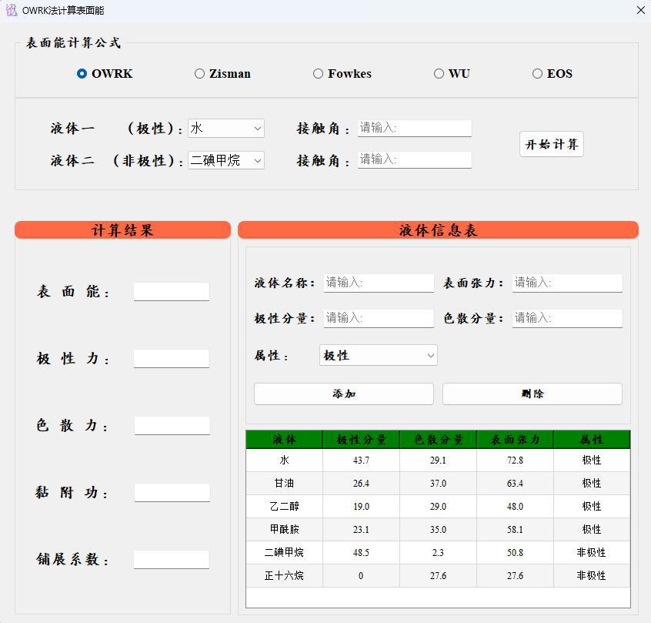
Task: Select the OWRK formula radio button
Action: pos(105,74)
